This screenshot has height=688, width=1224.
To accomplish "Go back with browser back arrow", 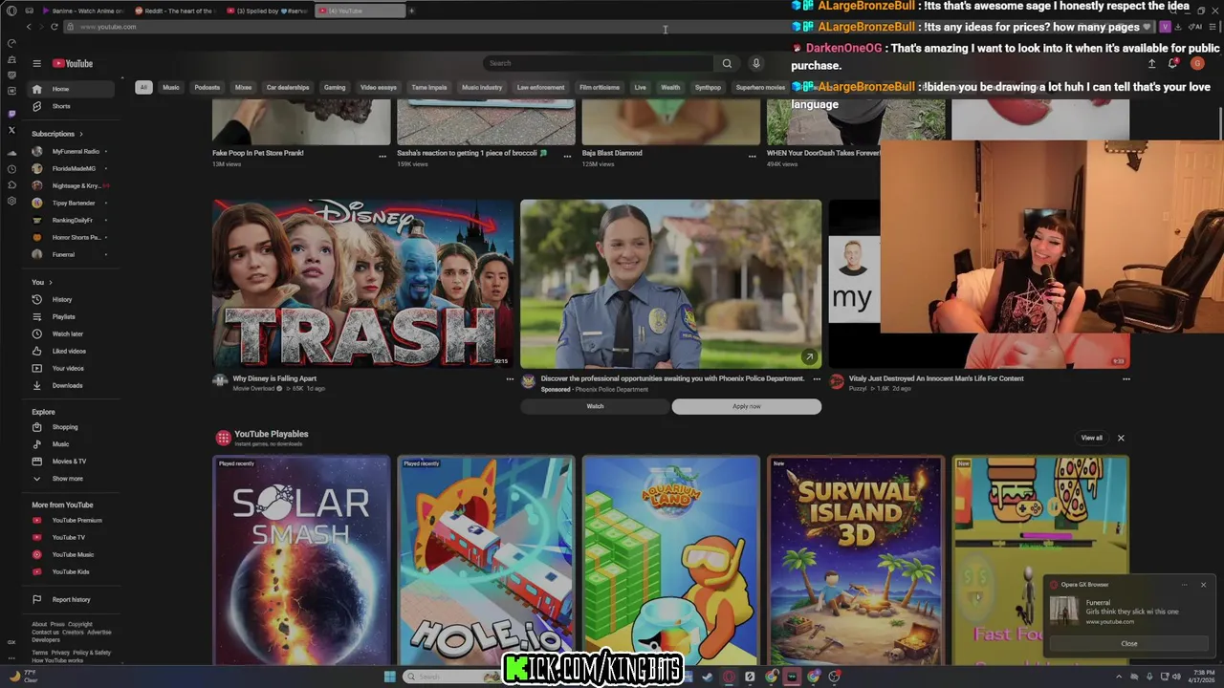I will pos(29,27).
